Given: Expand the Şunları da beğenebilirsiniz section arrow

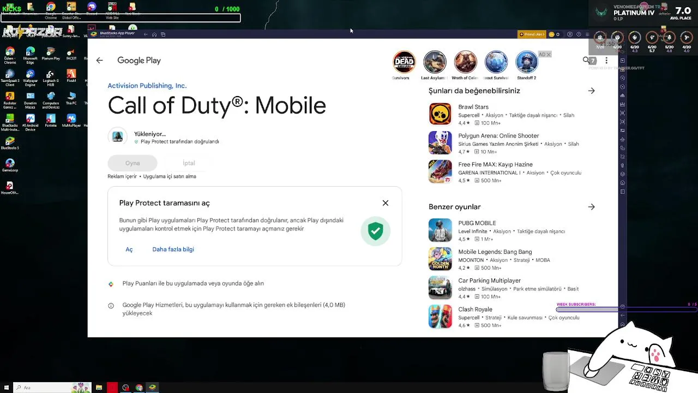Looking at the screenshot, I should pos(592,91).
